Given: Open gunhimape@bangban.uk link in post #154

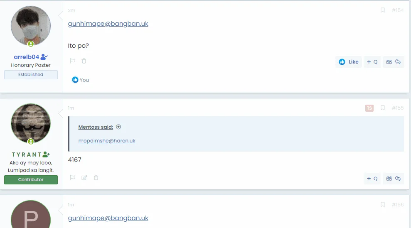Looking at the screenshot, I should [x=108, y=24].
